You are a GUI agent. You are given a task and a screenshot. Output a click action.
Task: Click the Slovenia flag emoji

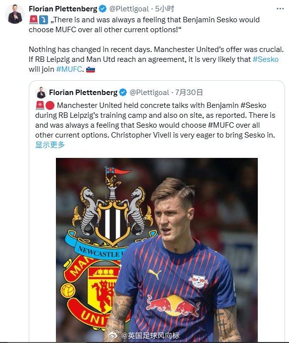pos(91,69)
